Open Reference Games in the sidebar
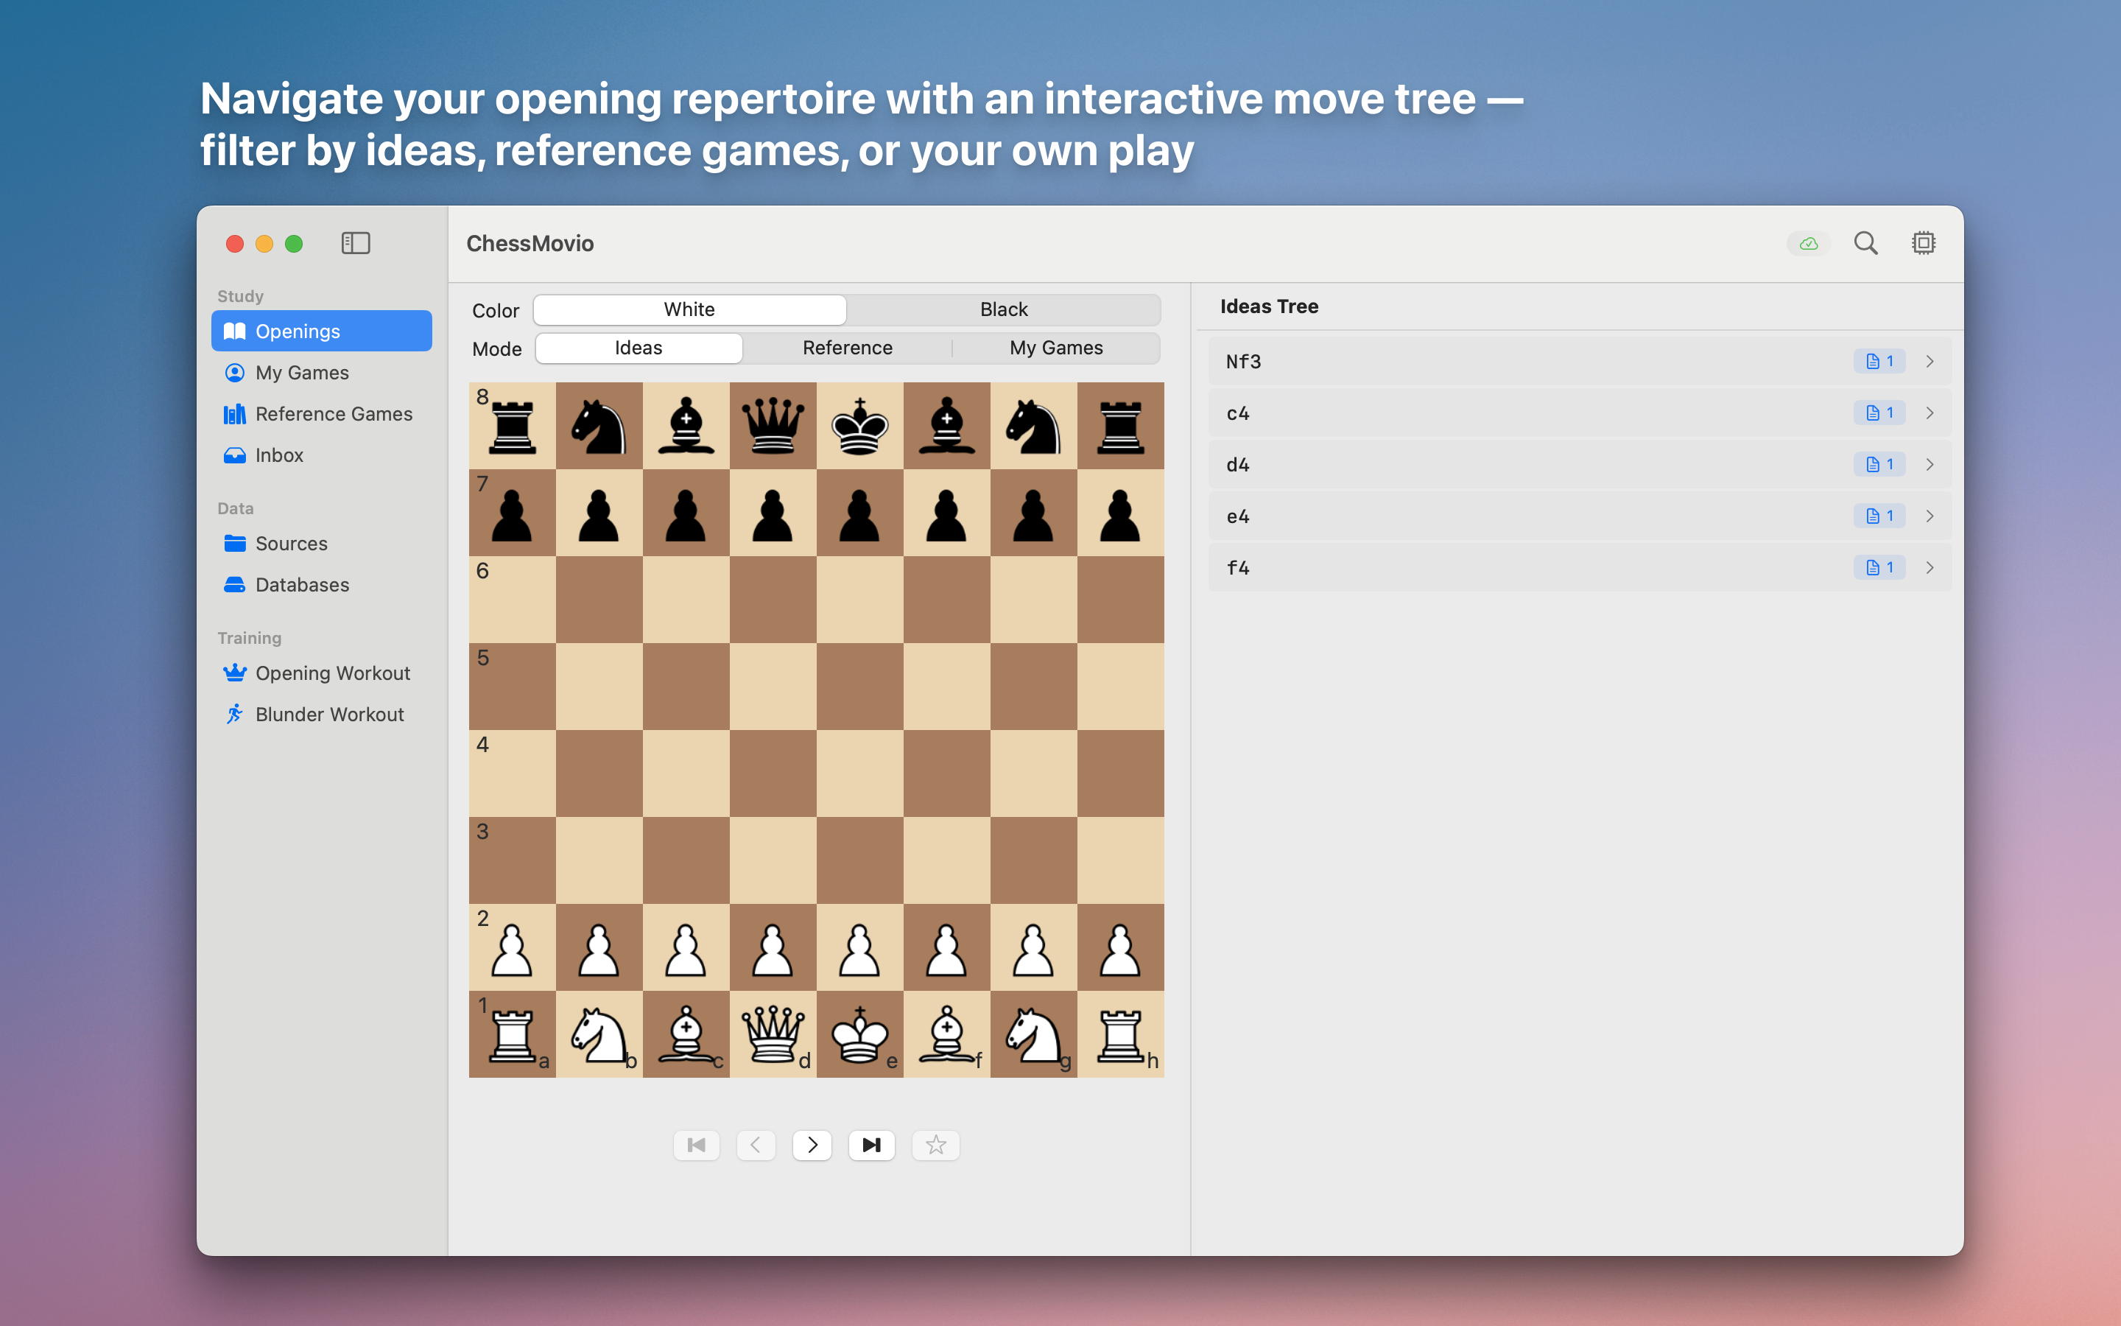This screenshot has height=1326, width=2121. tap(334, 413)
